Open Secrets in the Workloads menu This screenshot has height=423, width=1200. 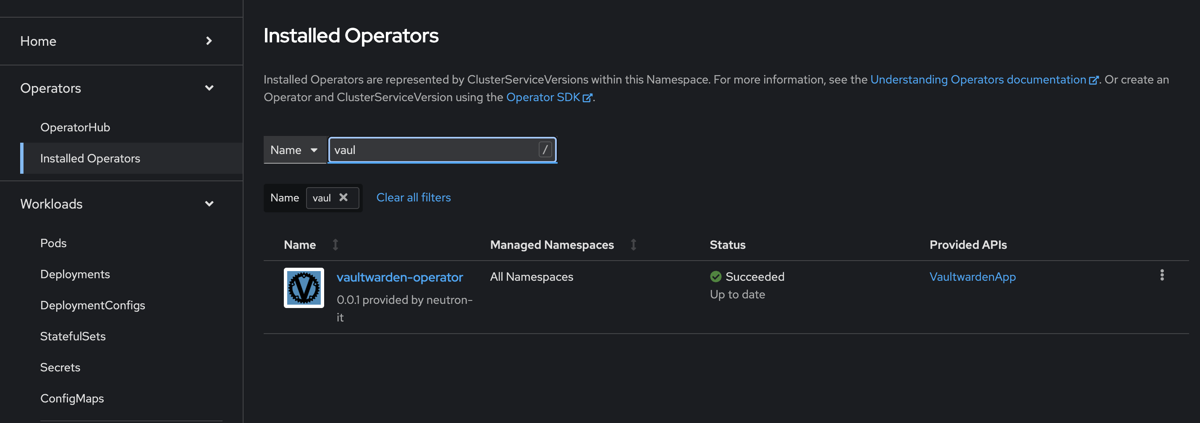(60, 367)
